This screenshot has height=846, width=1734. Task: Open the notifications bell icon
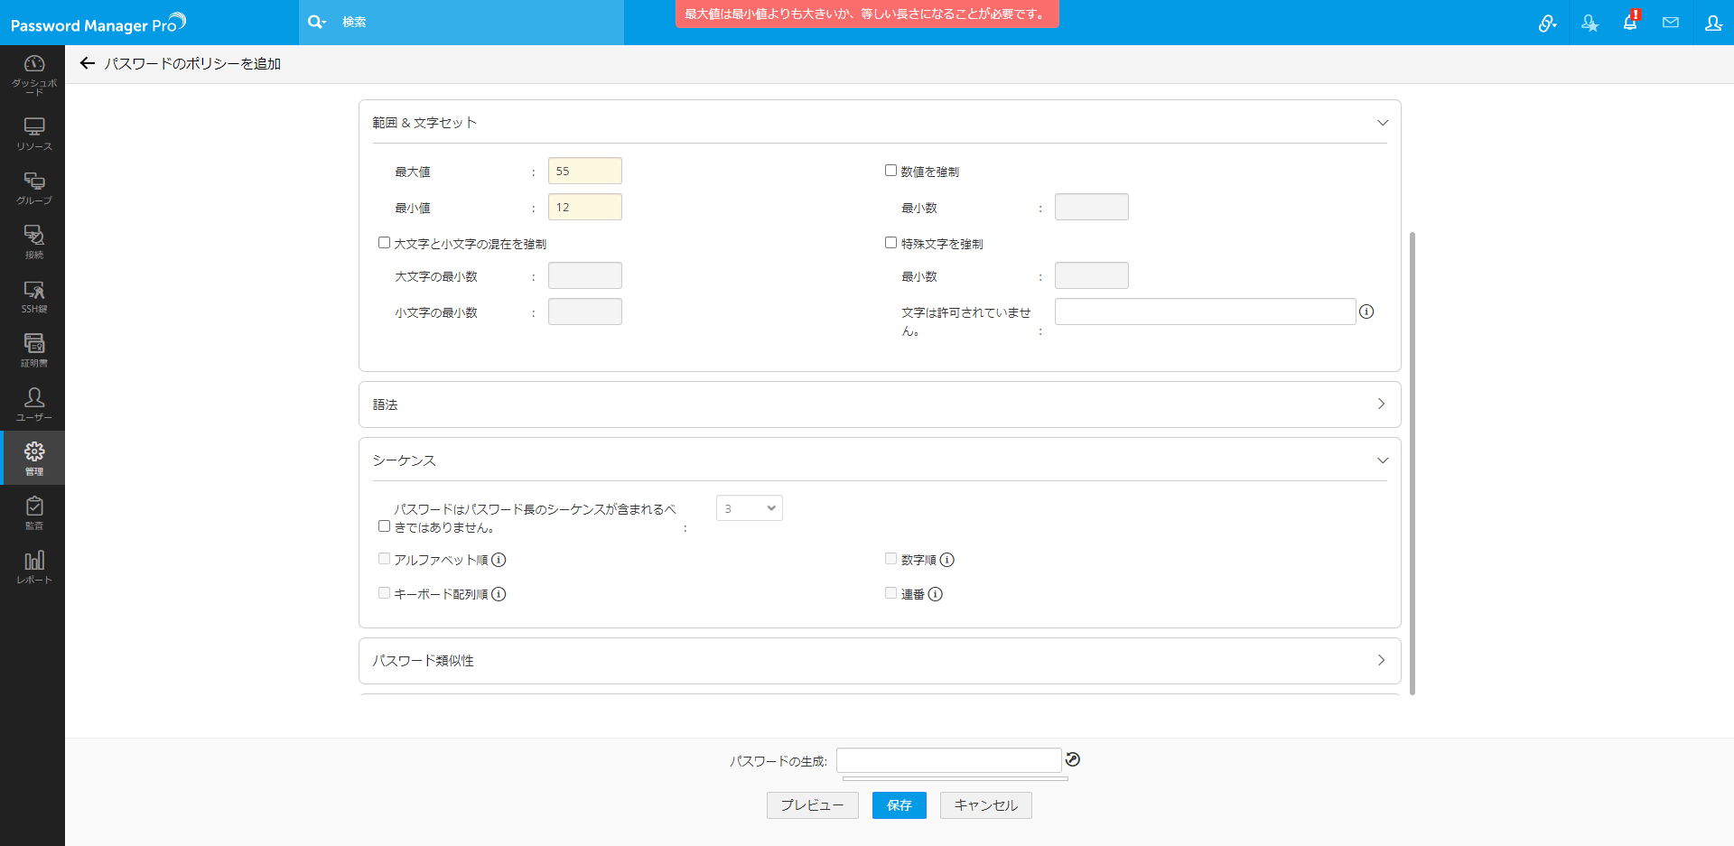(1630, 22)
